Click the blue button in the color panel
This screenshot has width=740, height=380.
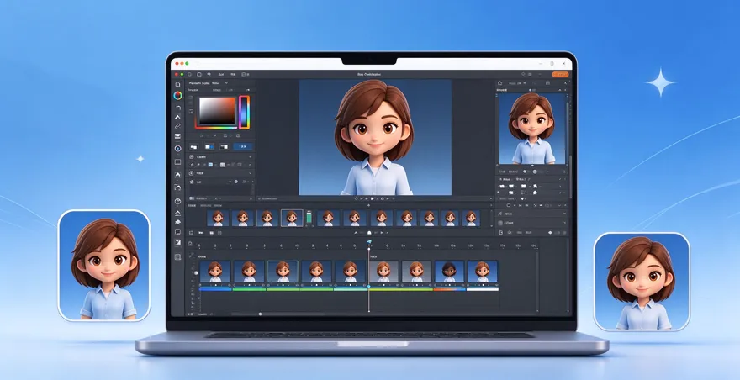[x=242, y=147]
